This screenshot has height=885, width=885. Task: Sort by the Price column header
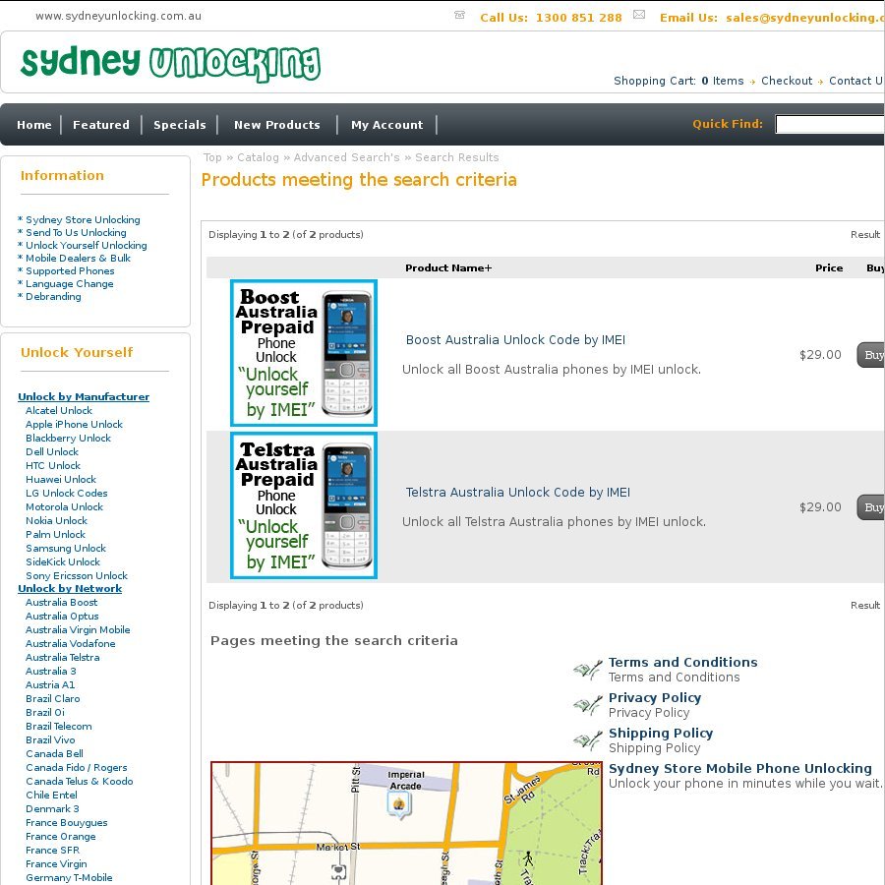click(x=829, y=268)
